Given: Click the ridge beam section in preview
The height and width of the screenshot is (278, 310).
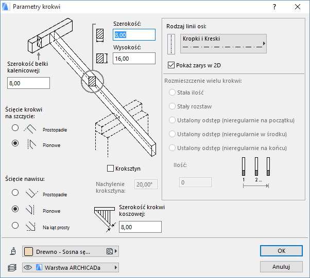Looking at the screenshot, I should [39, 42].
